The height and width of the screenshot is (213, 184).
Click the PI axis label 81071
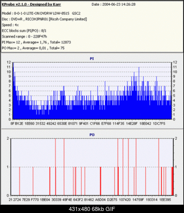coord(73,124)
